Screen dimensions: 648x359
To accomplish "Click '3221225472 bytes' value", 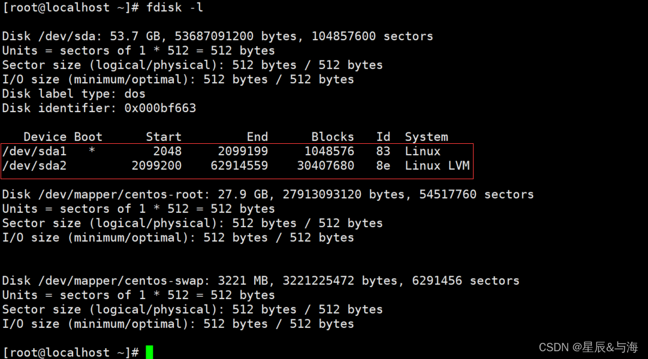I will pyautogui.click(x=340, y=280).
